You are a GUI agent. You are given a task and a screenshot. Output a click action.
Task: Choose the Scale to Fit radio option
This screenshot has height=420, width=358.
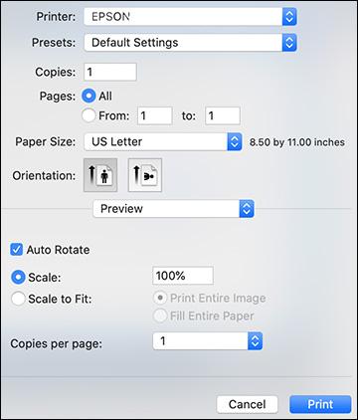click(18, 299)
